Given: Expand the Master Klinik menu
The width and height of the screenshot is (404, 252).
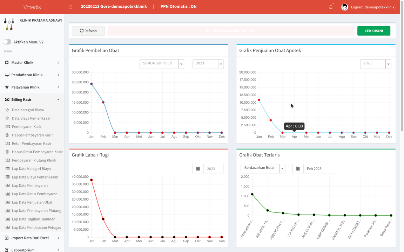Looking at the screenshot, I should tap(32, 63).
